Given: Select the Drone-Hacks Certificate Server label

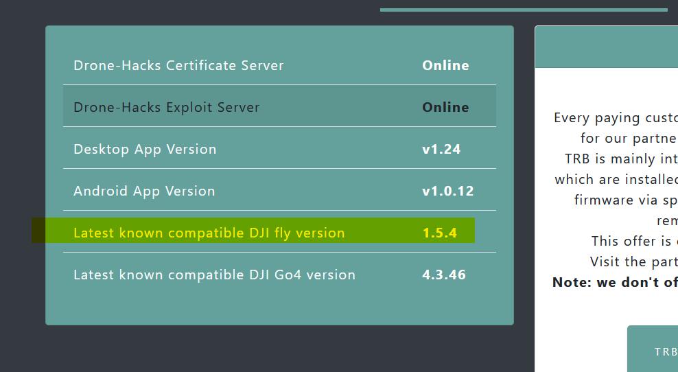Looking at the screenshot, I should (x=178, y=65).
